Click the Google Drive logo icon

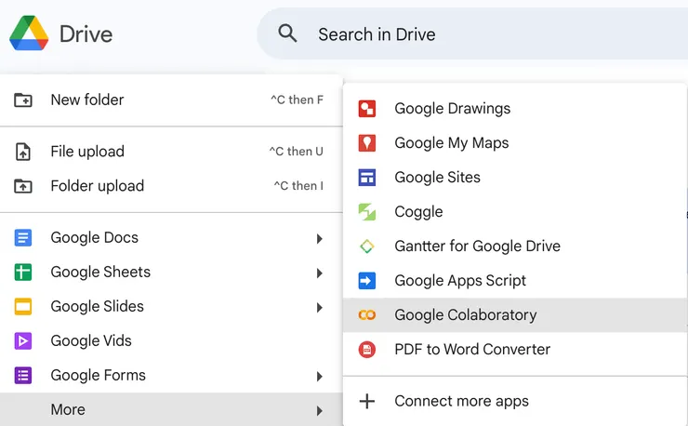coord(29,34)
